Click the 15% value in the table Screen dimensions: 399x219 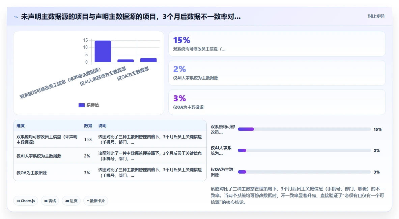click(x=88, y=139)
